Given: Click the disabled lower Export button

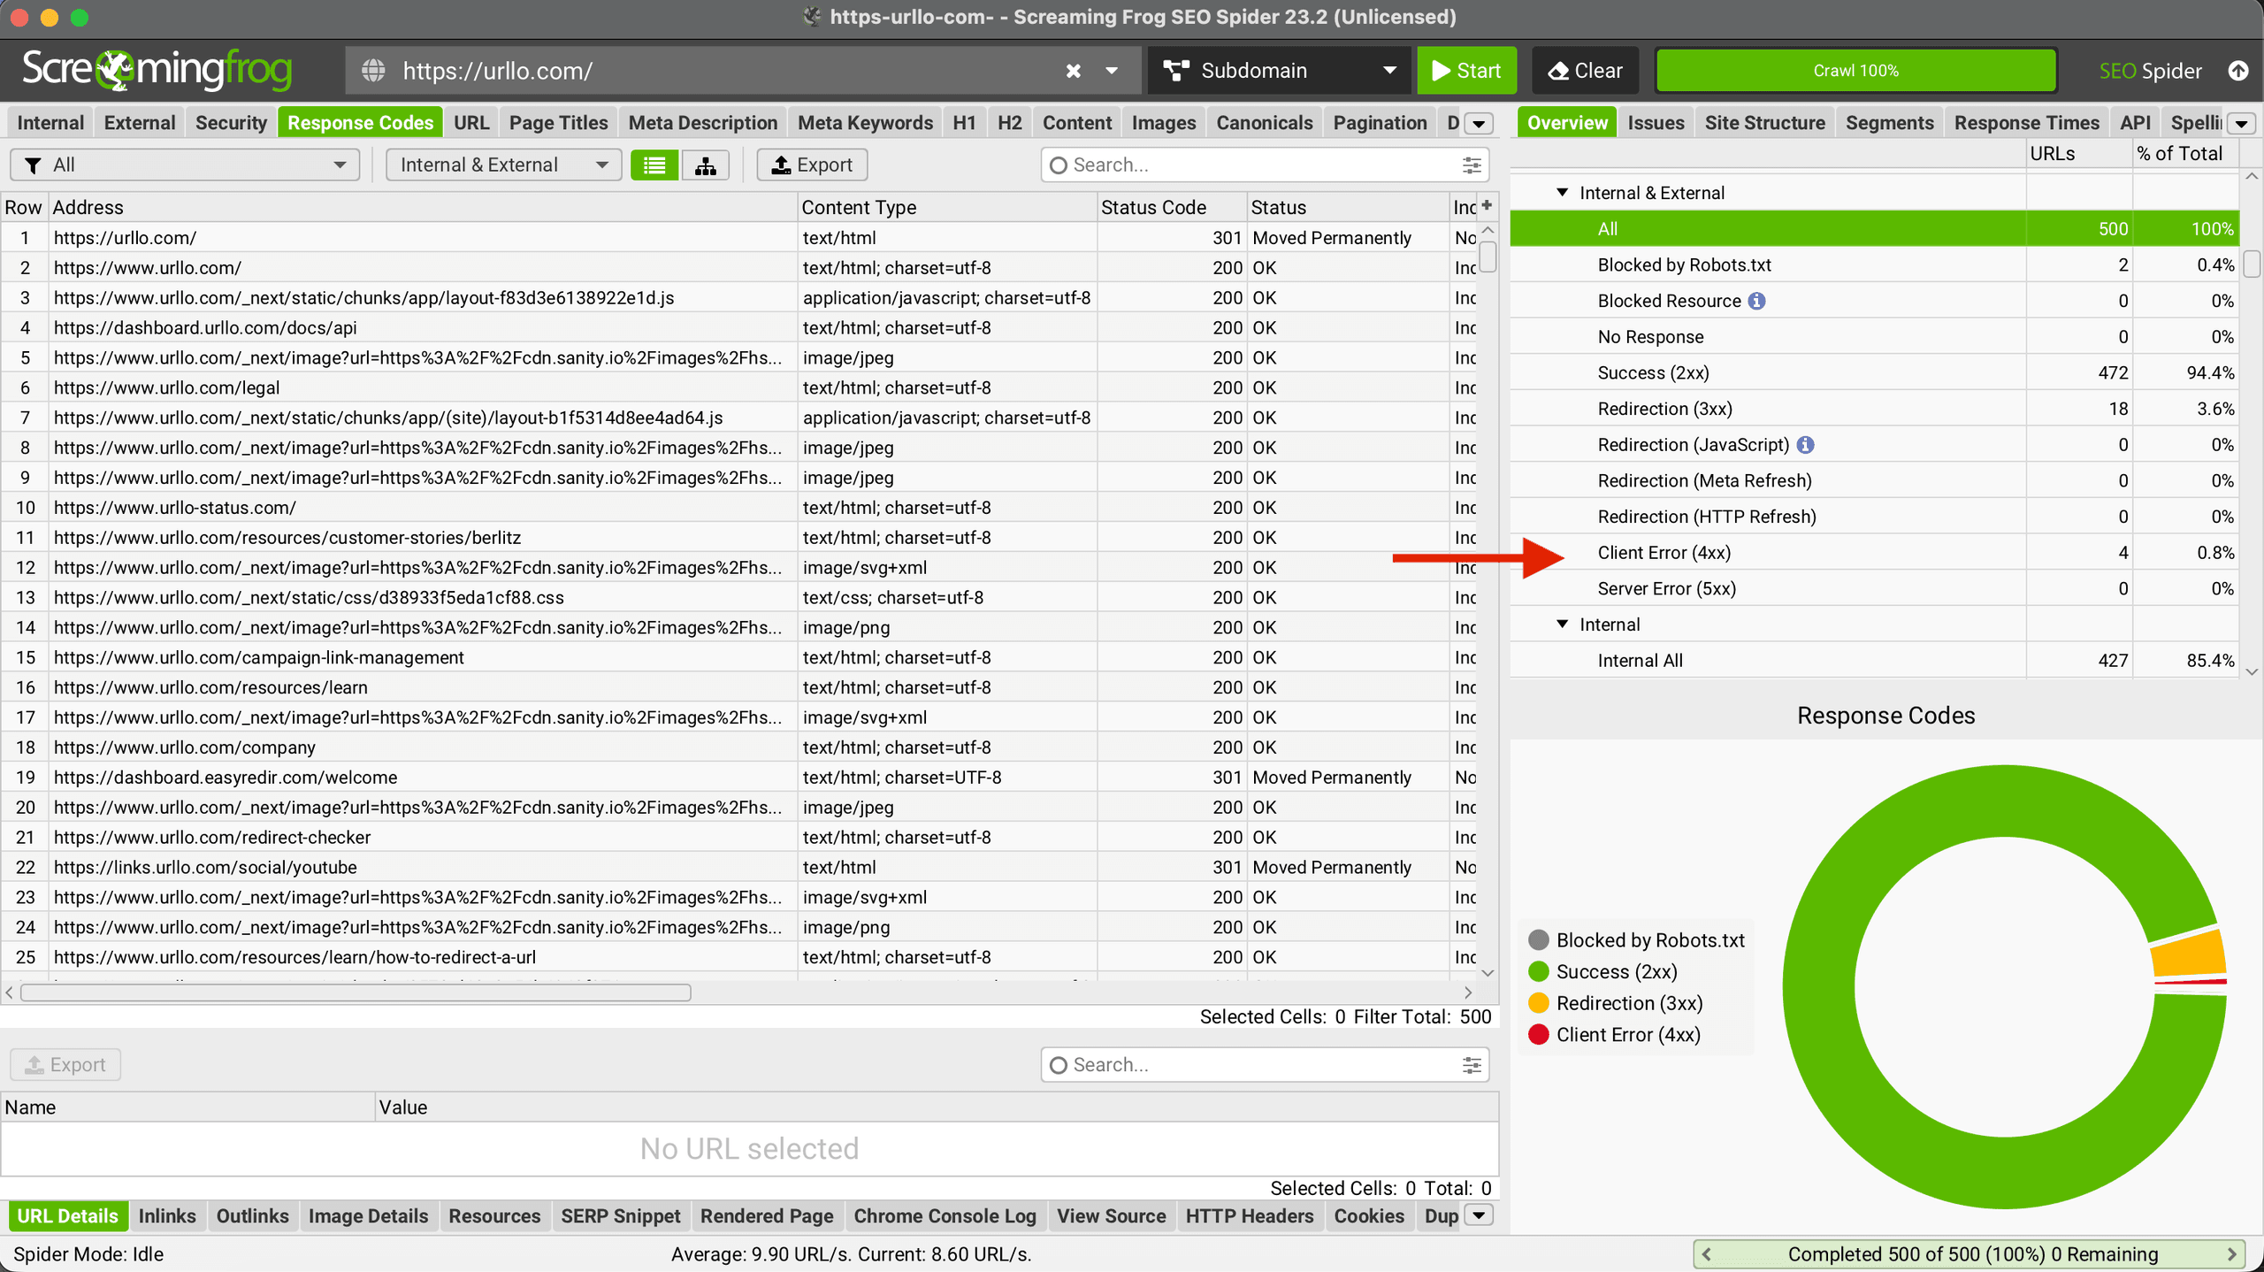Looking at the screenshot, I should point(66,1065).
